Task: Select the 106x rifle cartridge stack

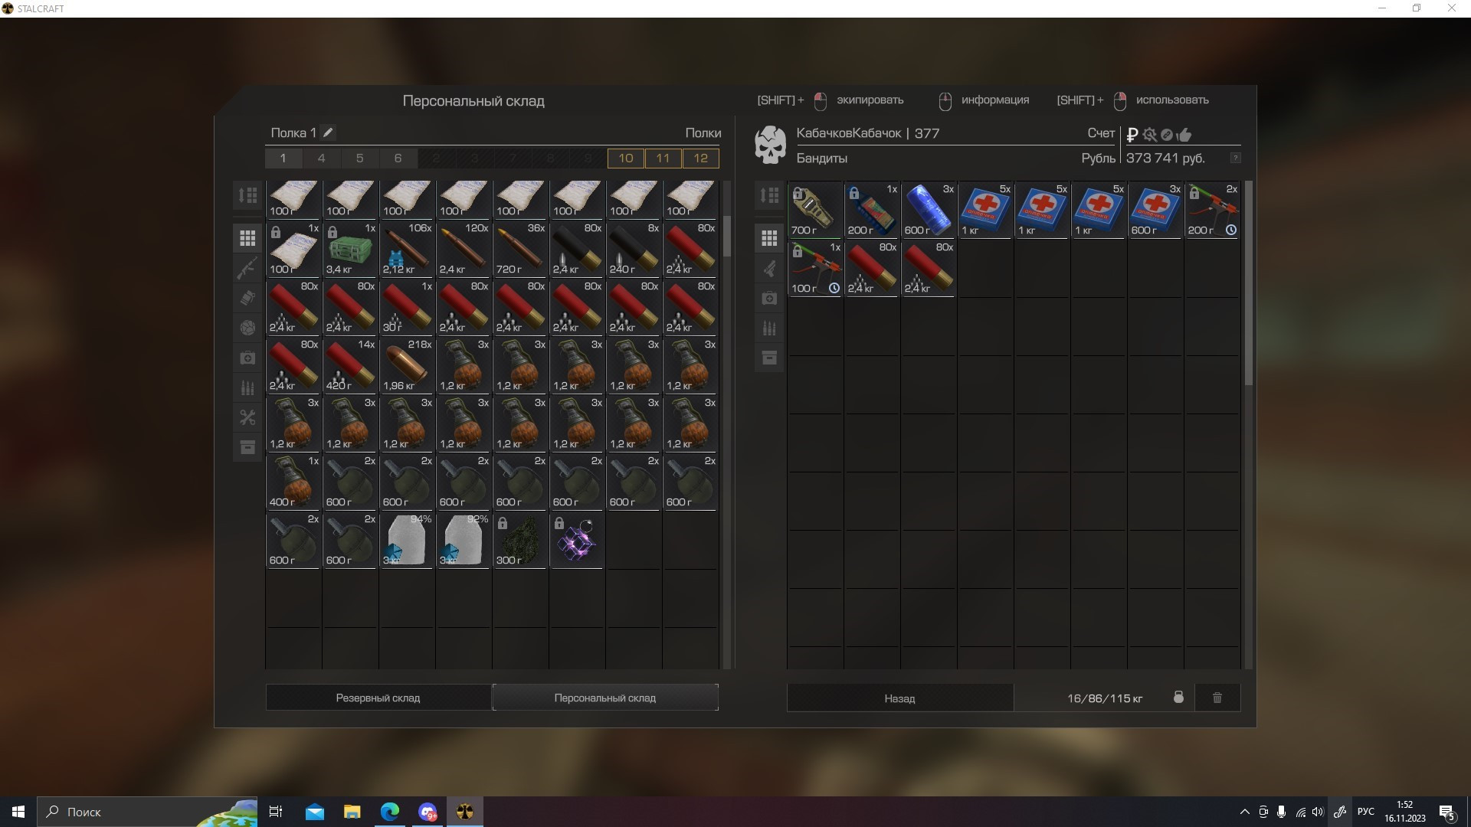Action: point(407,249)
